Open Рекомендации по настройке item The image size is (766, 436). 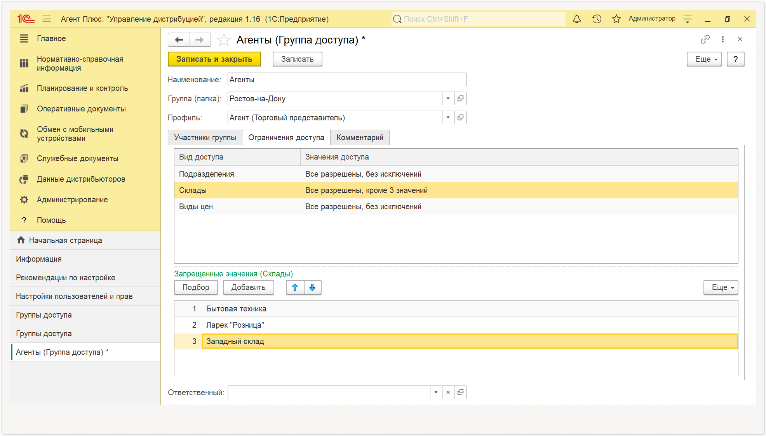point(85,278)
